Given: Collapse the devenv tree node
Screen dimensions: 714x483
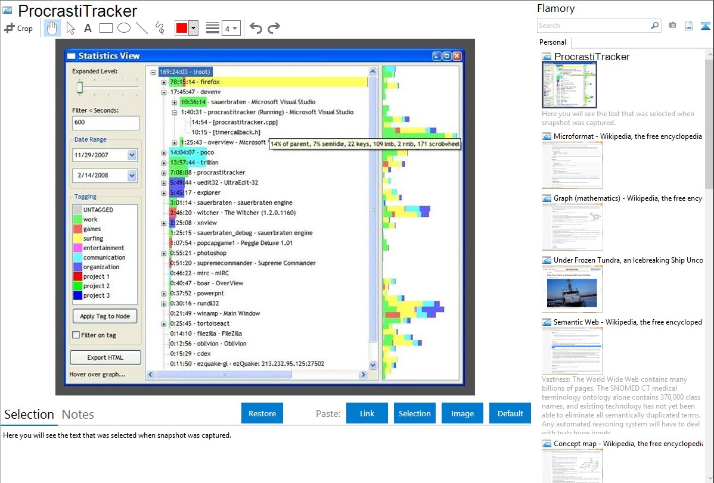Looking at the screenshot, I should click(163, 92).
